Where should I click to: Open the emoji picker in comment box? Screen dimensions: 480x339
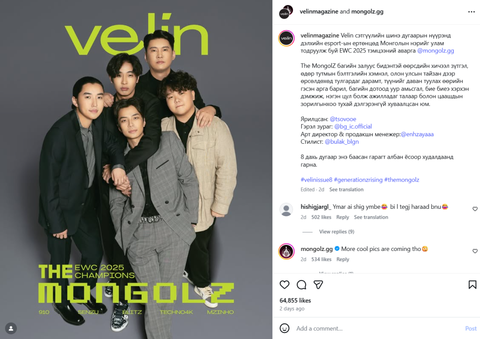285,328
